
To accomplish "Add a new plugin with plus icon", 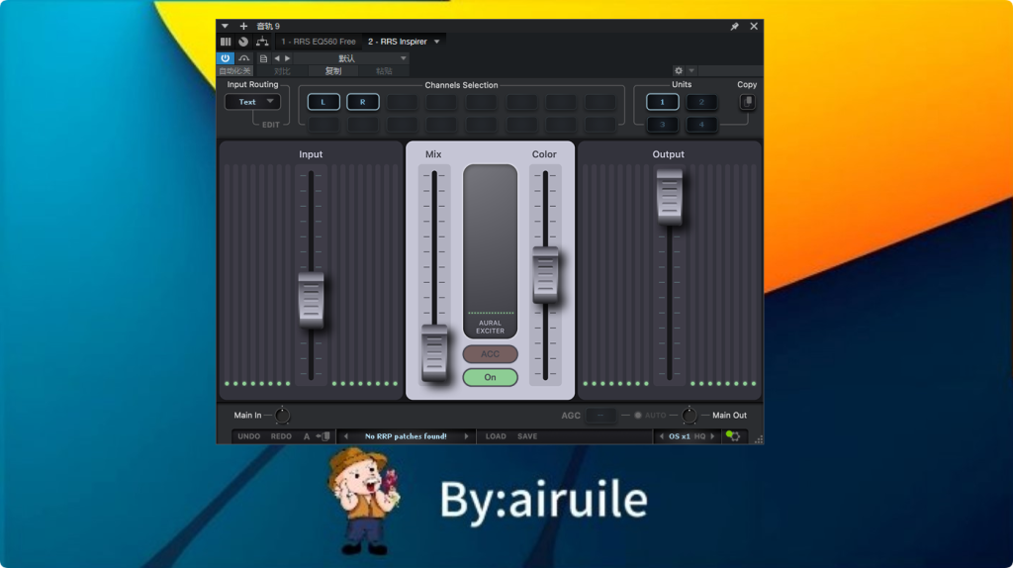I will 243,27.
